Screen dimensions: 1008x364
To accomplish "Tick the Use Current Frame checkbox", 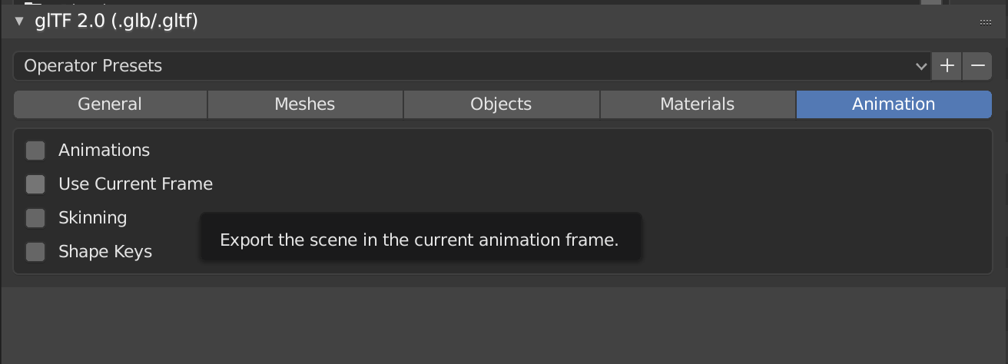I will (x=35, y=184).
